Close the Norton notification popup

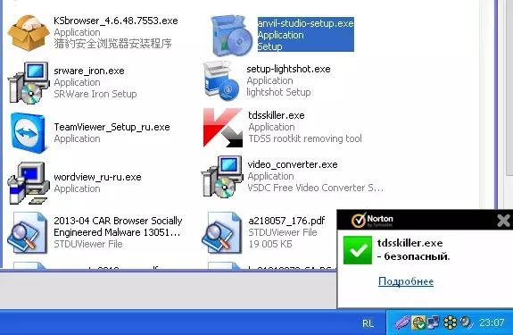tap(503, 221)
